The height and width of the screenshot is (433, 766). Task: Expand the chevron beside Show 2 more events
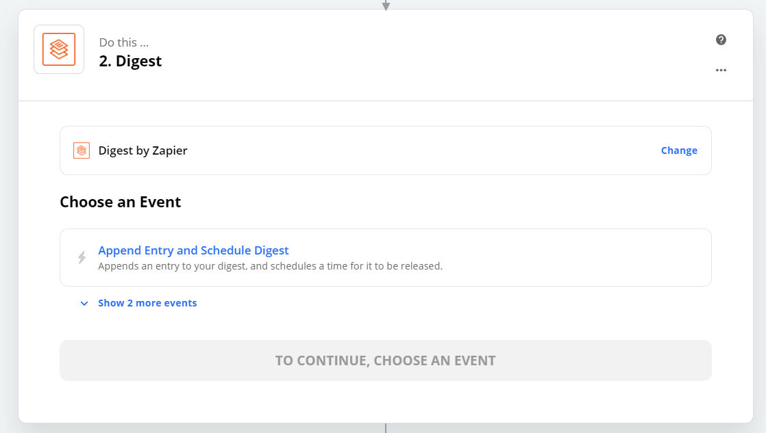coord(84,303)
